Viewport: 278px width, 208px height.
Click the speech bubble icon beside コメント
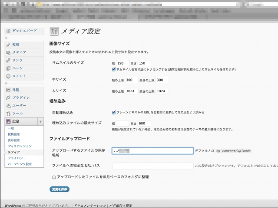[x=8, y=76]
